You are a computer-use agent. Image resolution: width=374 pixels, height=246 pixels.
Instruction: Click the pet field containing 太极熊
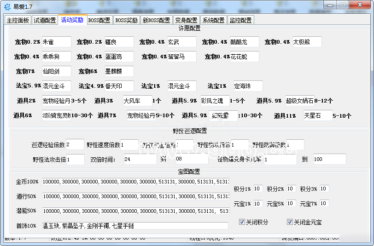coord(307,42)
